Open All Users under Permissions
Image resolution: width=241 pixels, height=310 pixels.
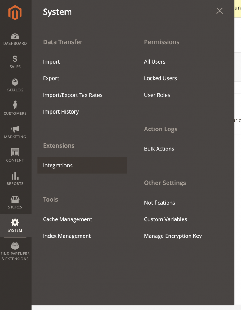click(155, 62)
